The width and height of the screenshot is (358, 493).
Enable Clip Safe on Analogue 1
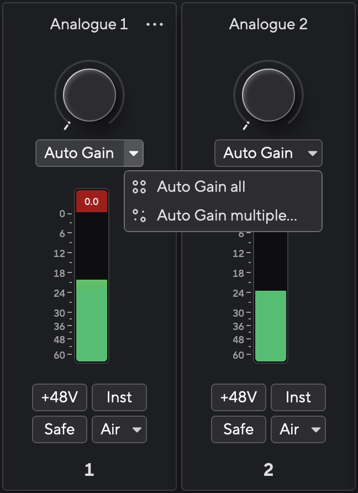[x=59, y=429]
